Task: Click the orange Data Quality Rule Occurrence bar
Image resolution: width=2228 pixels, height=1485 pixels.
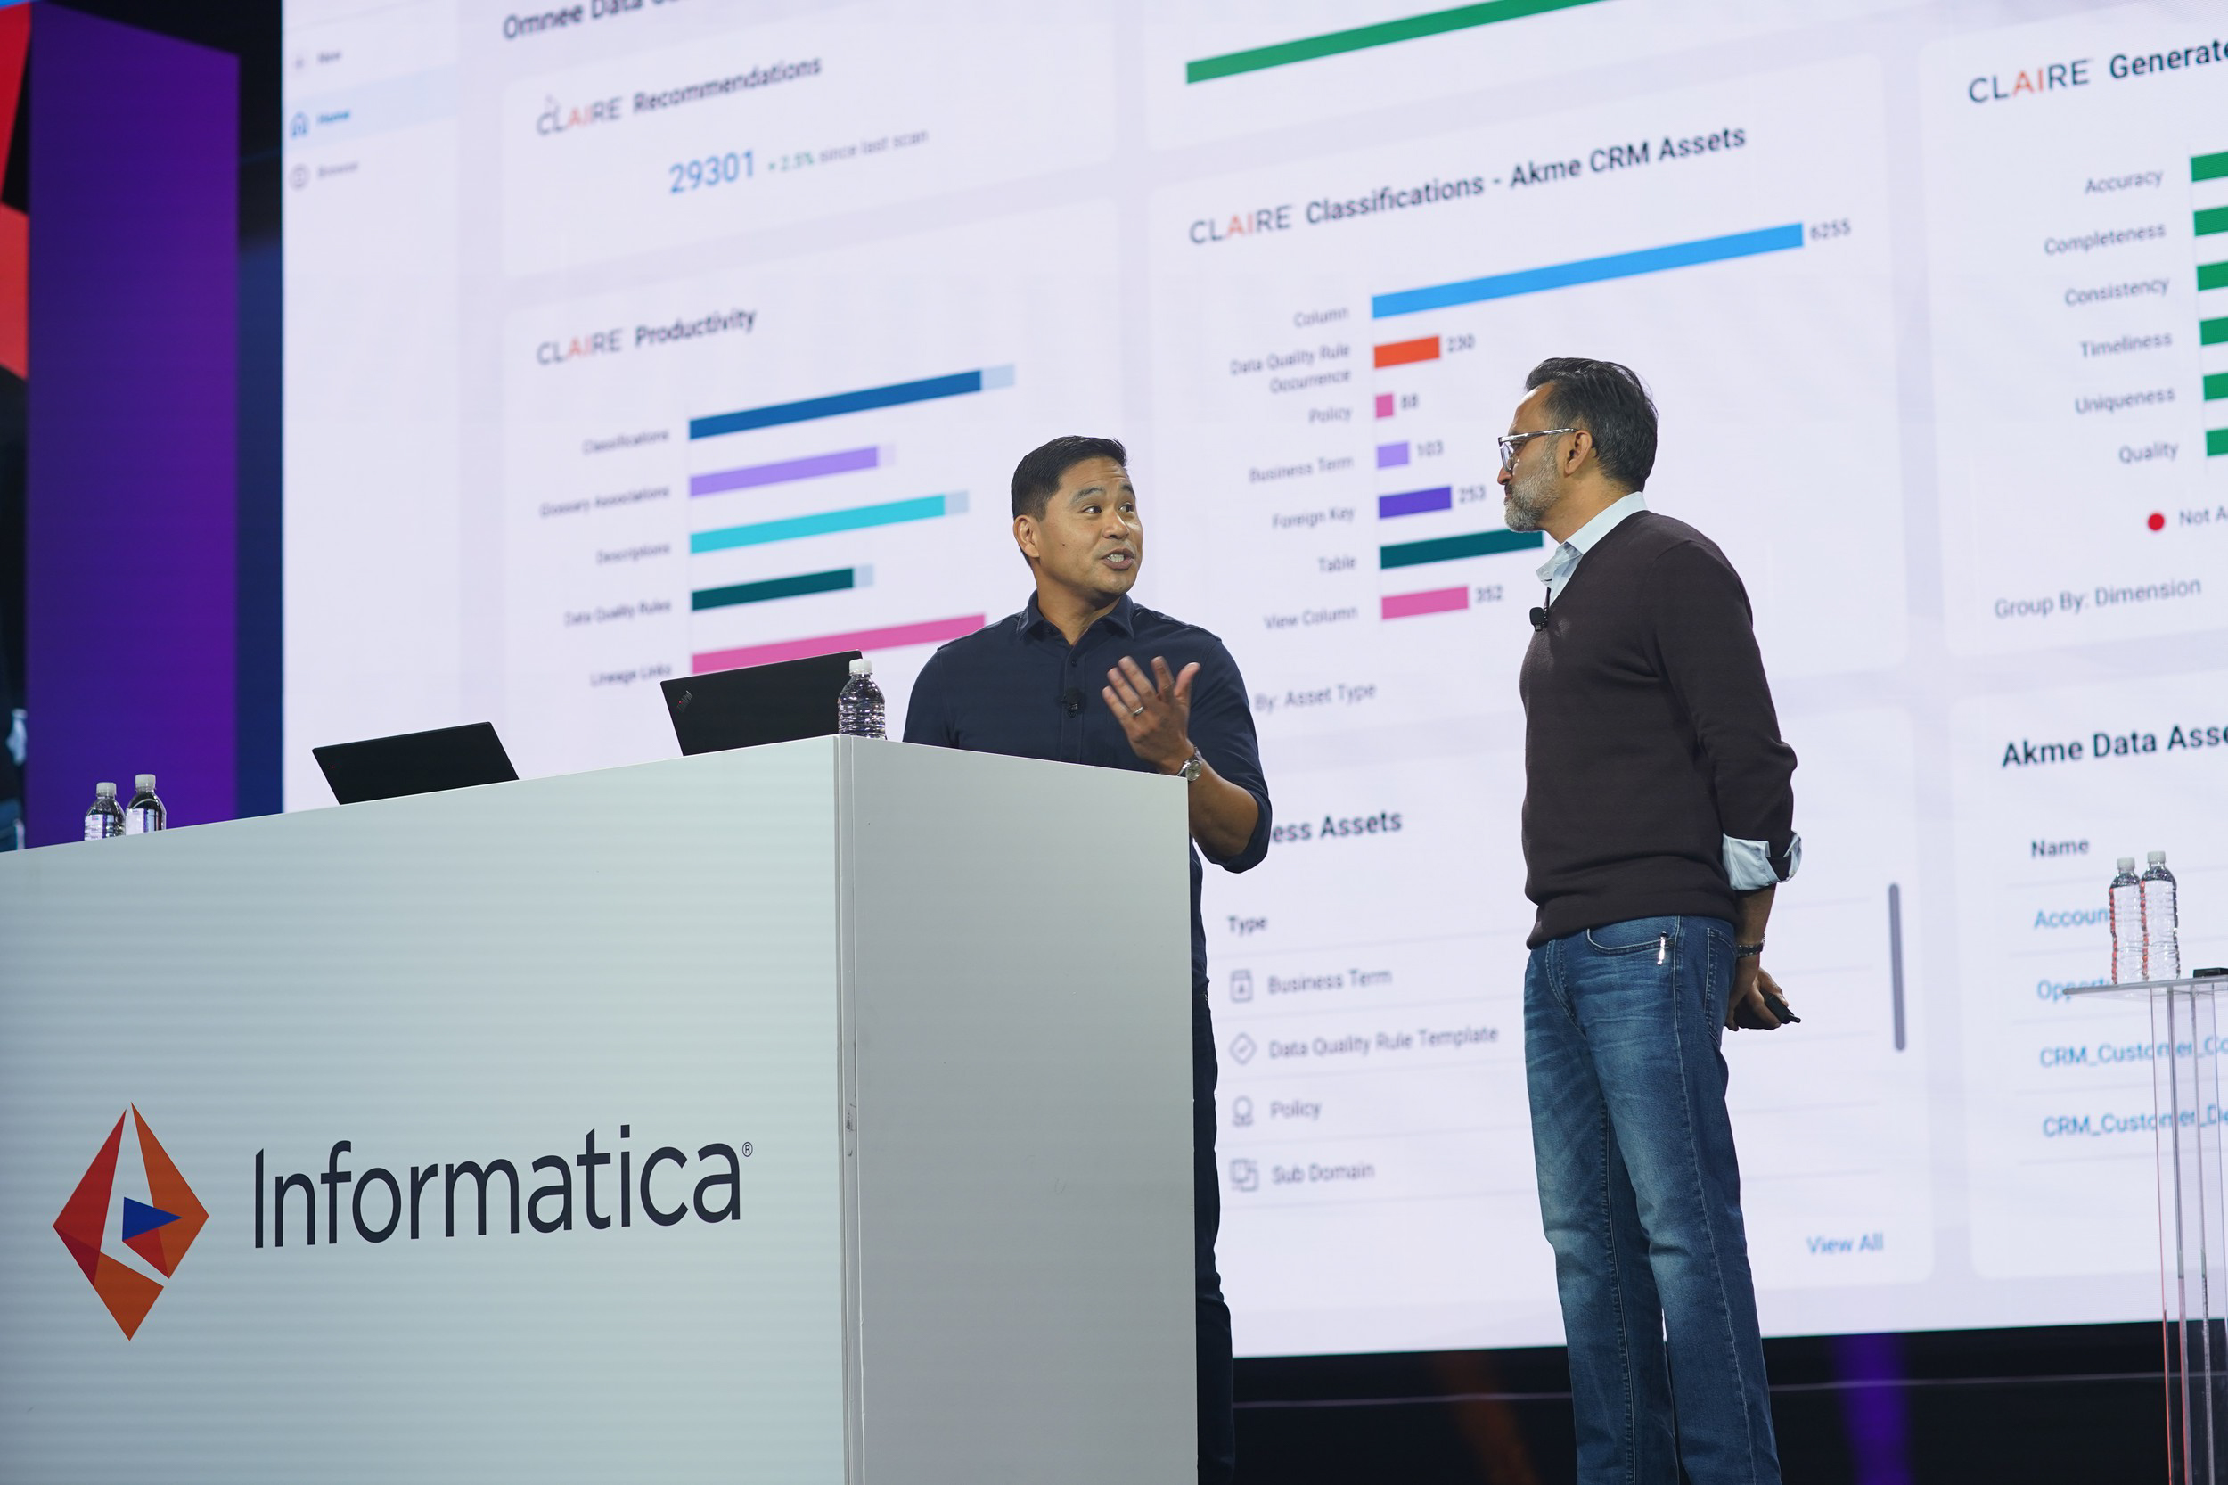Action: click(x=1406, y=351)
